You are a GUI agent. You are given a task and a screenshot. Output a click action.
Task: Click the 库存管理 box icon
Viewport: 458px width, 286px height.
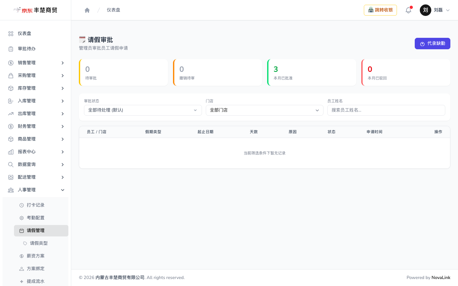[x=11, y=88]
